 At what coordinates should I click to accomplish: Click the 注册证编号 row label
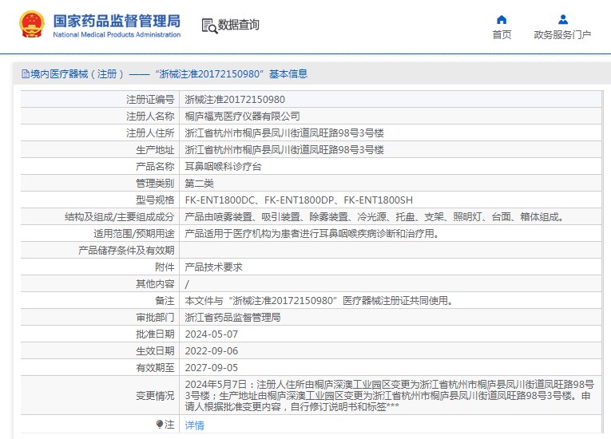(150, 99)
